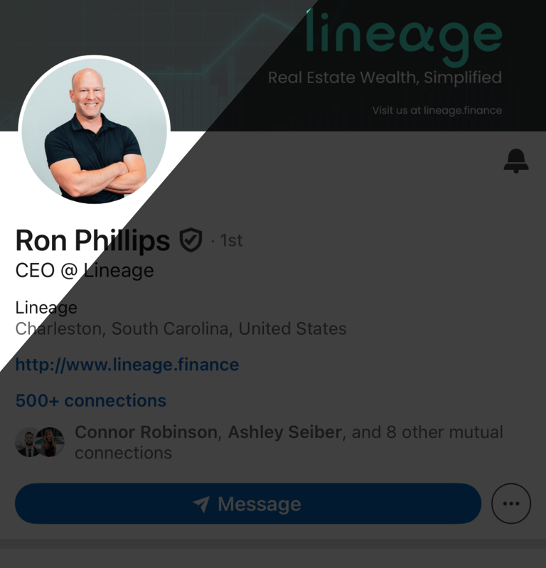Screen dimensions: 546x568
Task: Tap Ashley Seiber's small avatar
Action: (50, 442)
